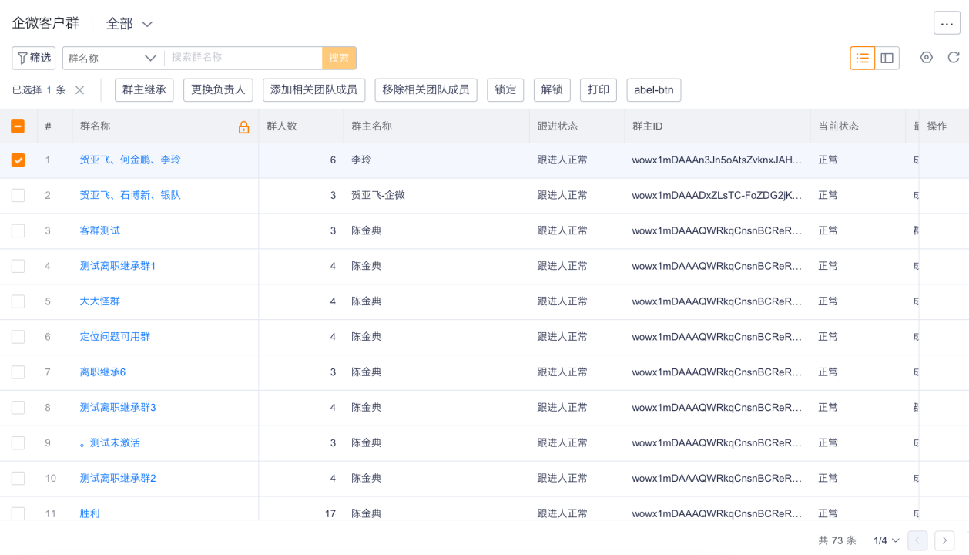Uncheck row 1 贺亚飞、何金鹏、李玲 checkbox
Viewport: 969px width, 555px height.
pos(18,160)
